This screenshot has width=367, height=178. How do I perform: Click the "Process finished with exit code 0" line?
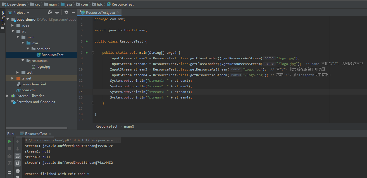pyautogui.click(x=57, y=174)
